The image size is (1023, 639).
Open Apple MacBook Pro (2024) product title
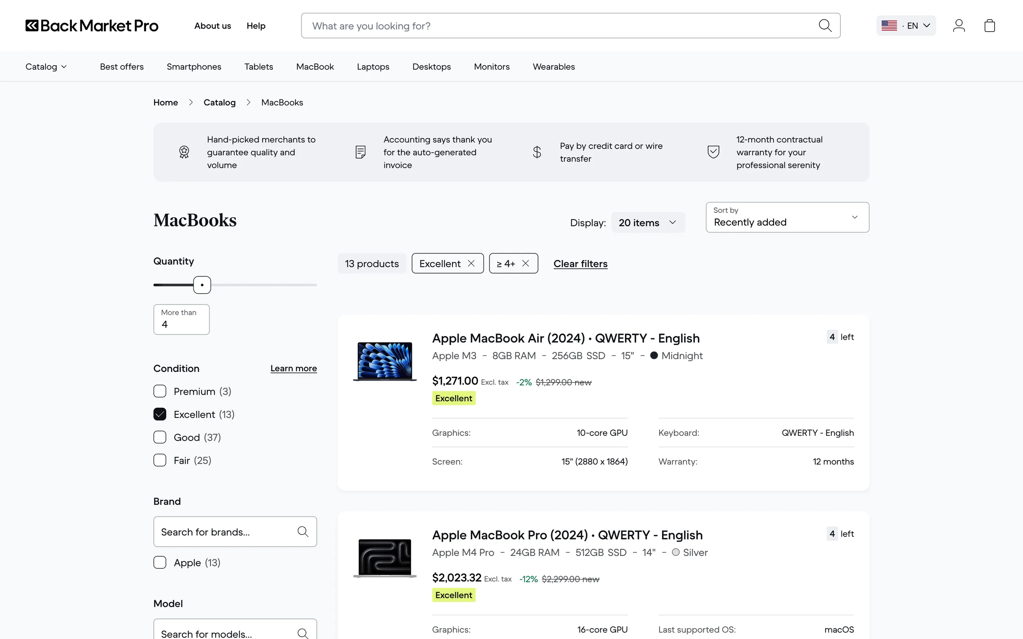(567, 535)
